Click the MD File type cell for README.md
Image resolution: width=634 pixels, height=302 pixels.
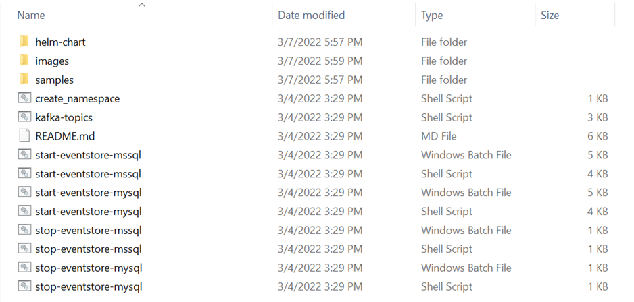(440, 136)
